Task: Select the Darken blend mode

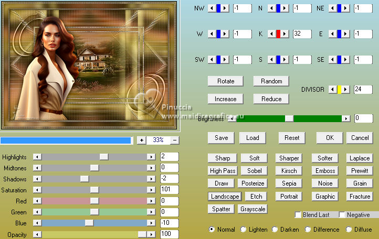Action: coord(275,230)
